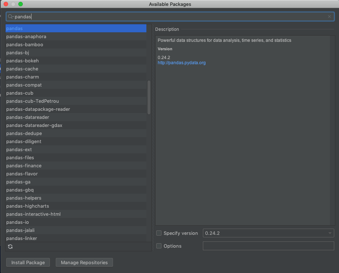
Task: Clear the search field with X icon
Action: point(329,17)
